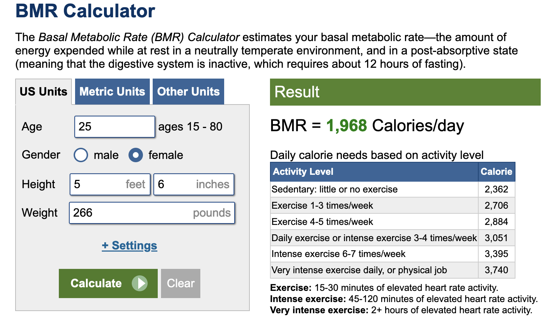Open the Other Units tab
553x328 pixels.
coord(188,92)
